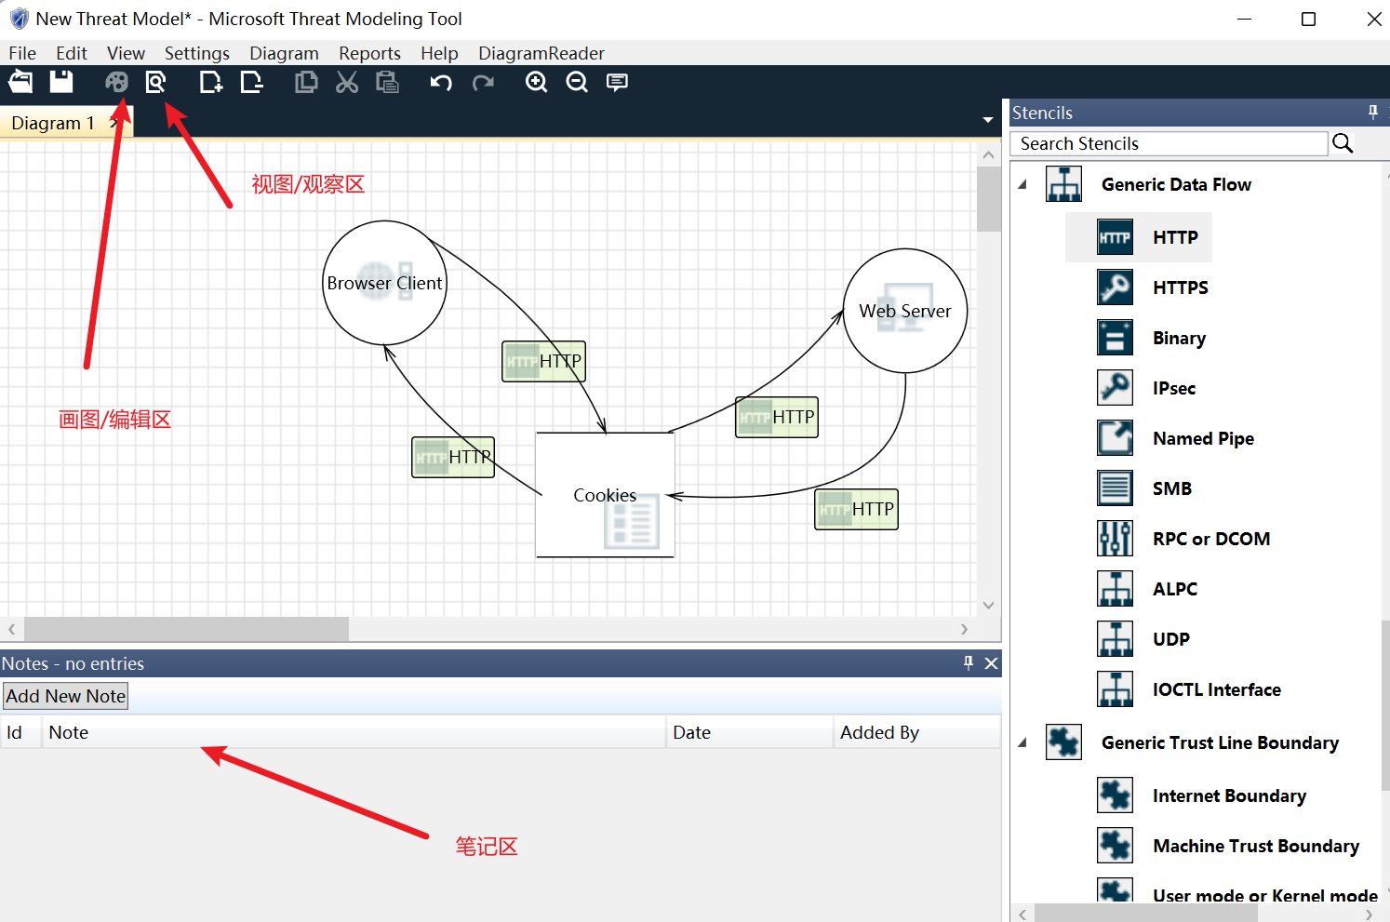Select the Generic Data Flow header icon

(1063, 184)
